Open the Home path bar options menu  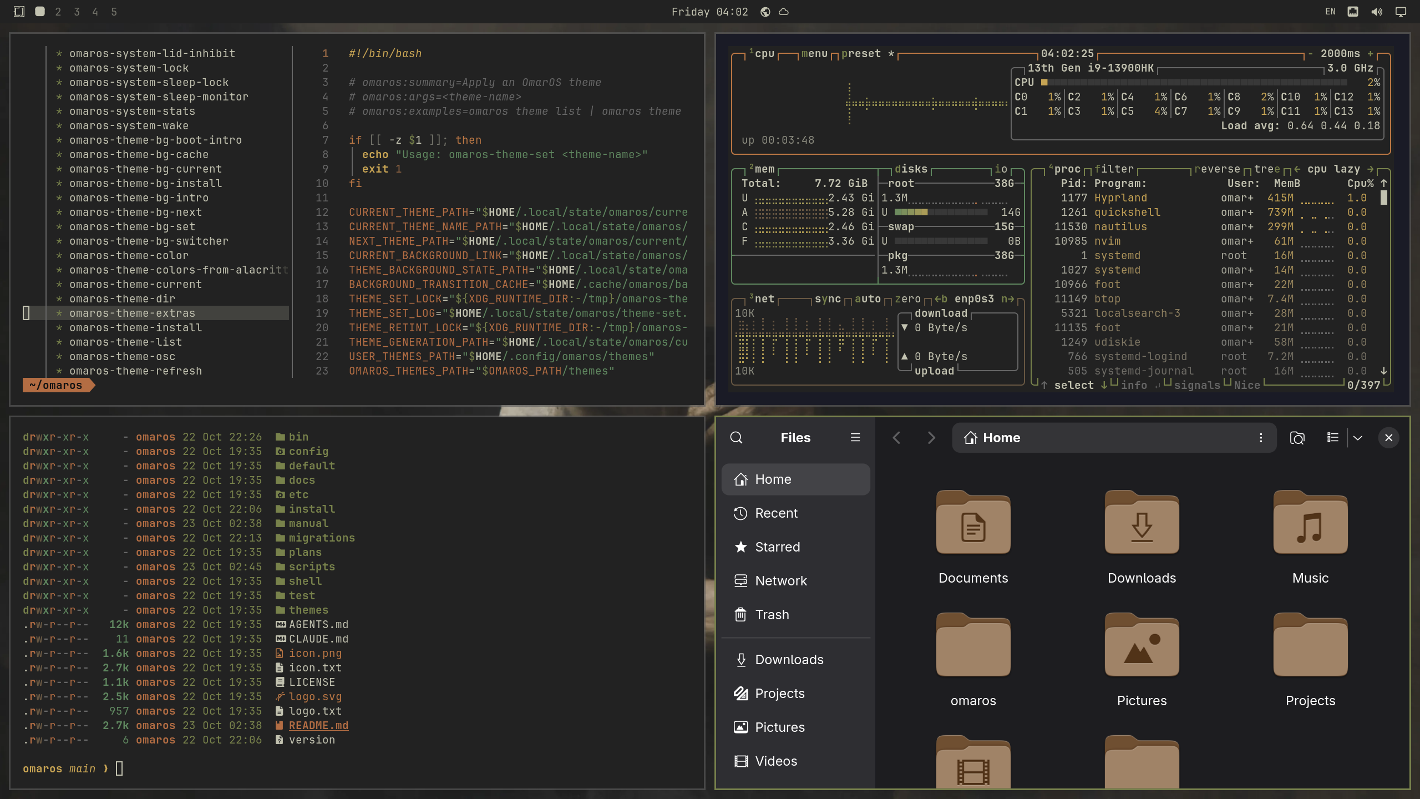tap(1261, 438)
